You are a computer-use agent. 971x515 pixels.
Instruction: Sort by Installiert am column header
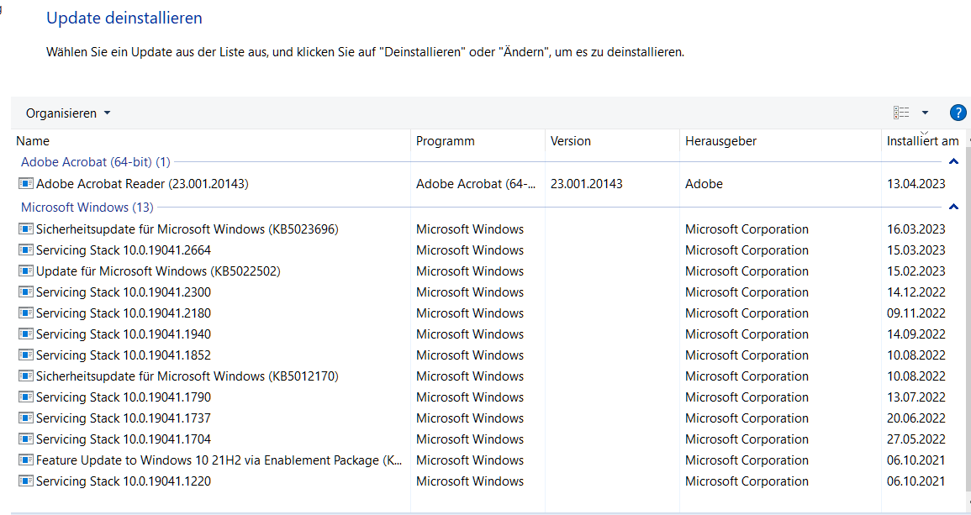point(922,141)
